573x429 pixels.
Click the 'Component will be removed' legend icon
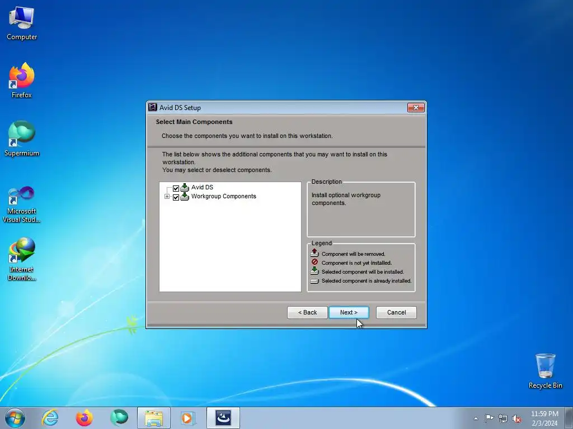[x=314, y=253]
